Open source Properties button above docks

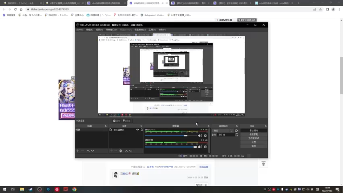click(117, 121)
